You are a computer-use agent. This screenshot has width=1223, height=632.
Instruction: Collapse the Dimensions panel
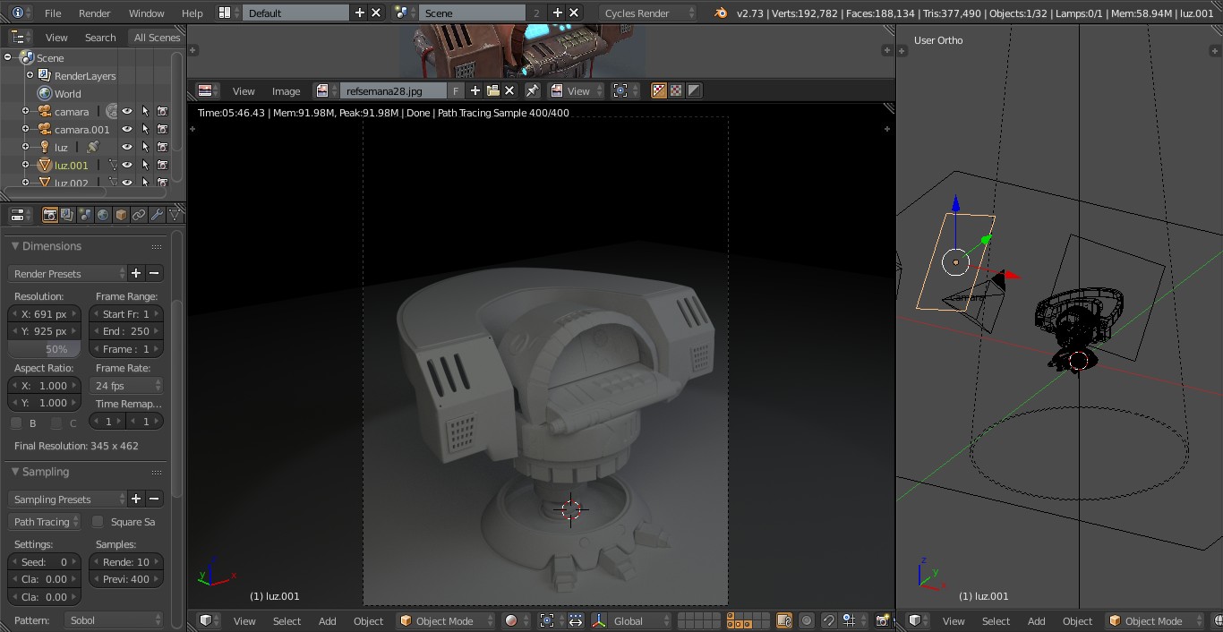coord(15,246)
